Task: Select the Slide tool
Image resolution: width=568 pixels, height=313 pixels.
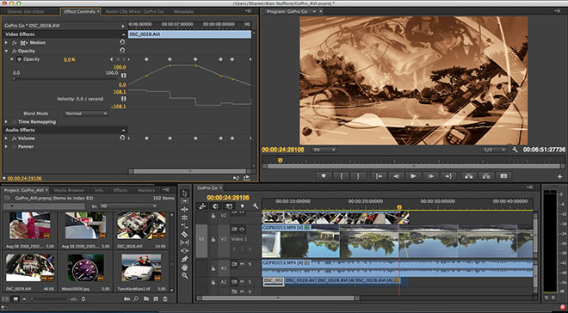Action: coord(184,251)
